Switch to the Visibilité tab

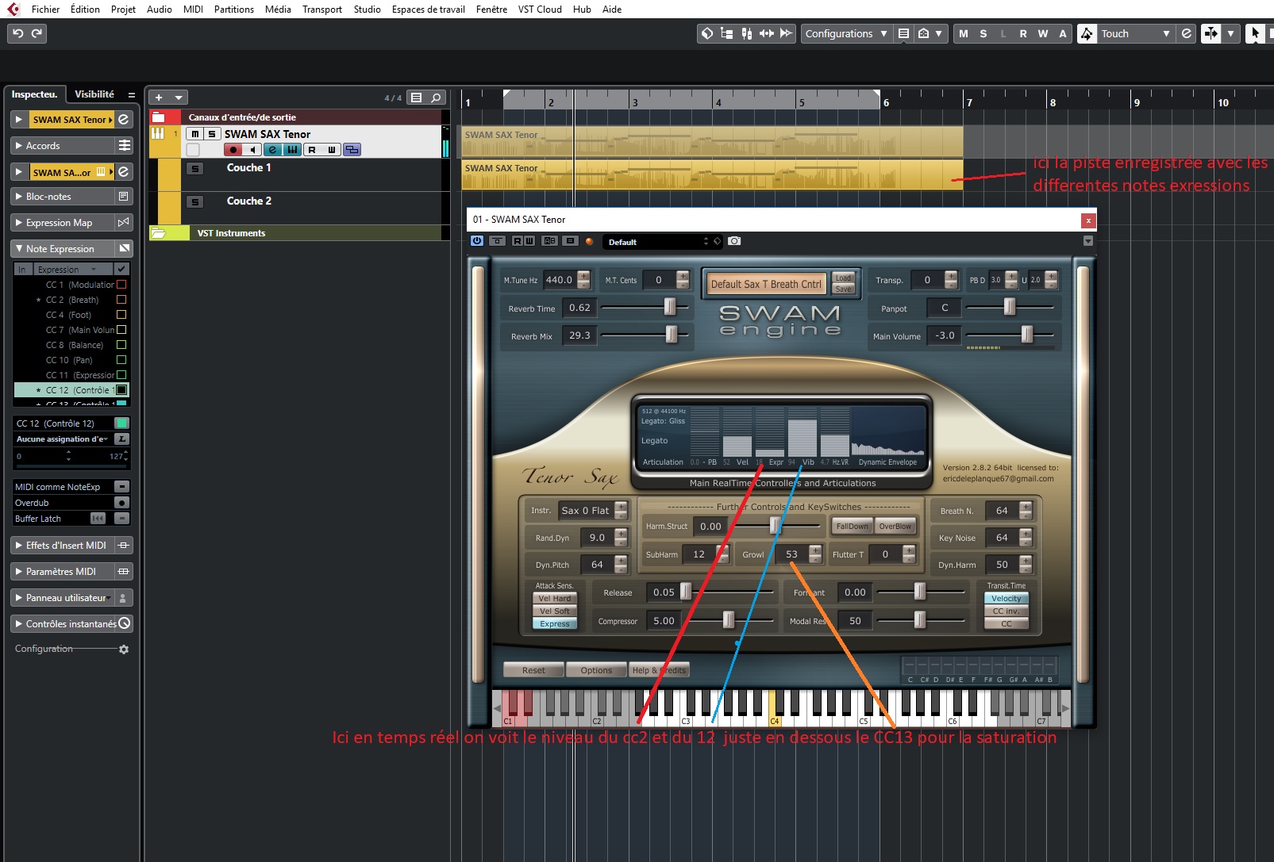point(94,94)
